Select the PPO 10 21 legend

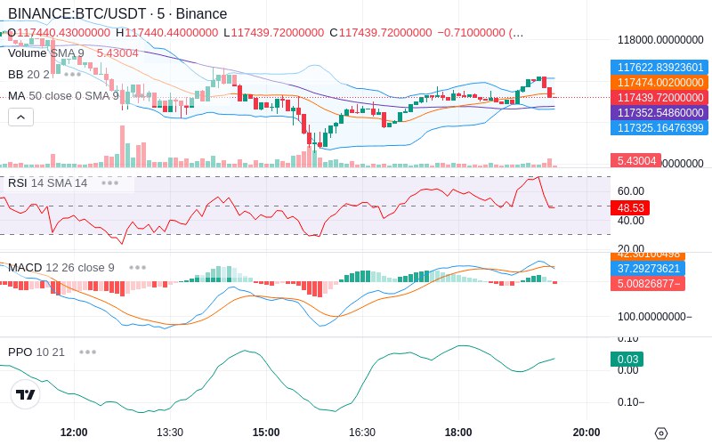(x=36, y=352)
